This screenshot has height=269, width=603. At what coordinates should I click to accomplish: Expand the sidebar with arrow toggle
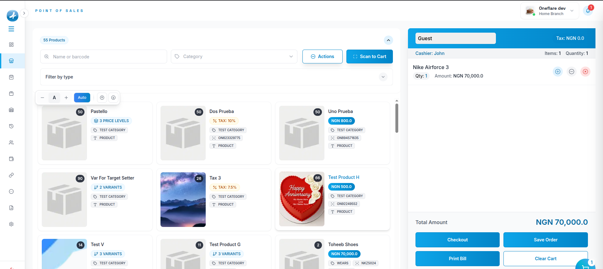pyautogui.click(x=24, y=13)
